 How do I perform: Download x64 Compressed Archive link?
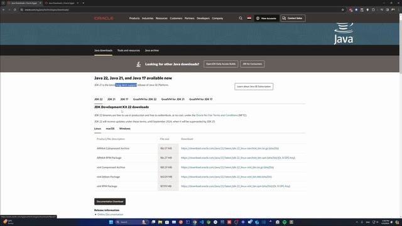[222, 168]
